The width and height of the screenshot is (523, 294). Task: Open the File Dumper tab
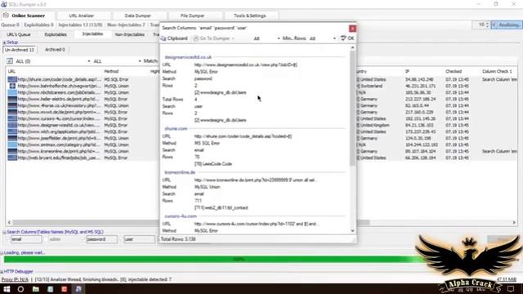point(193,16)
